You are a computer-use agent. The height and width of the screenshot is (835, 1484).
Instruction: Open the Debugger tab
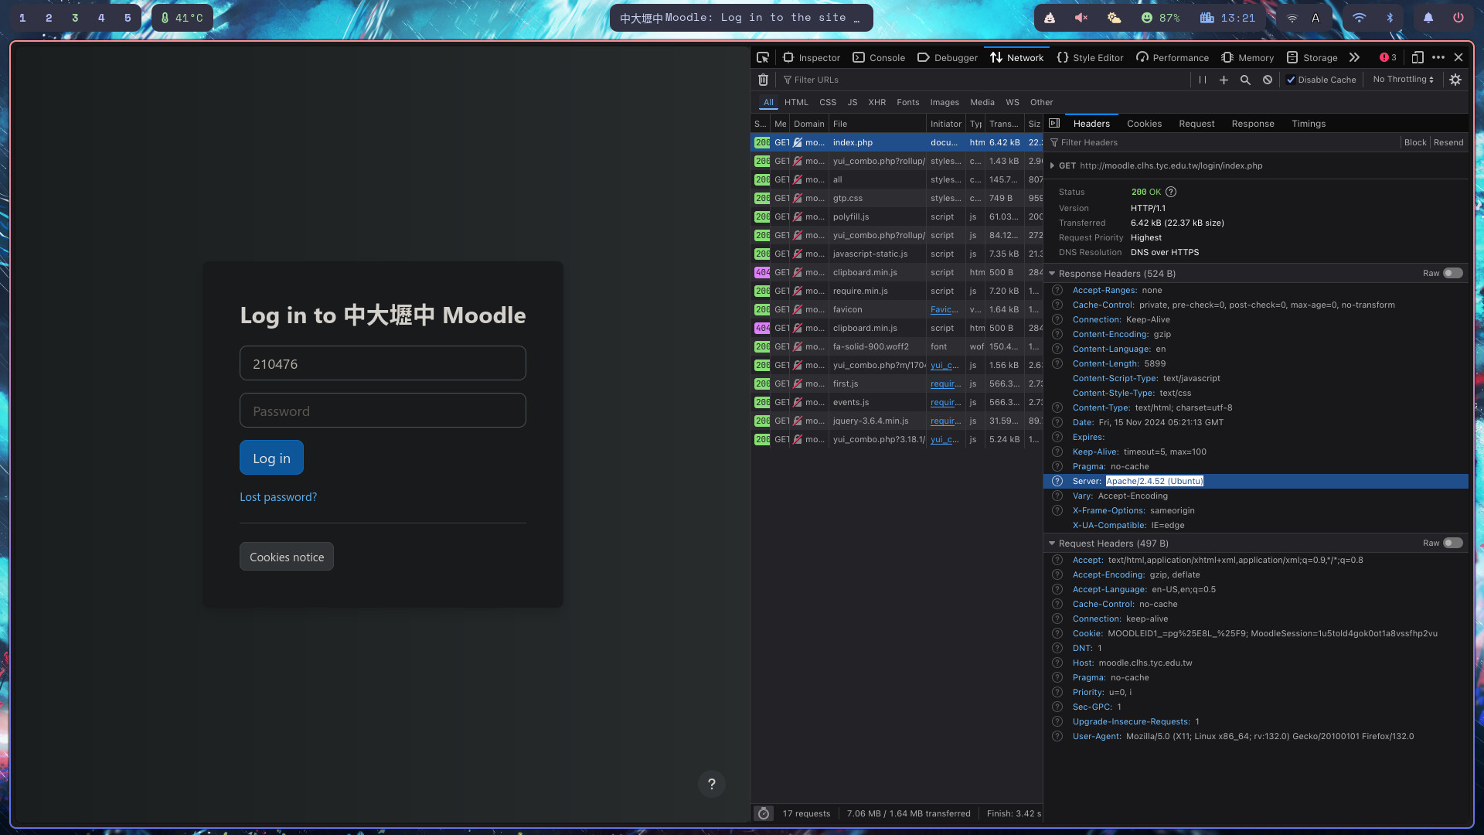pyautogui.click(x=948, y=57)
